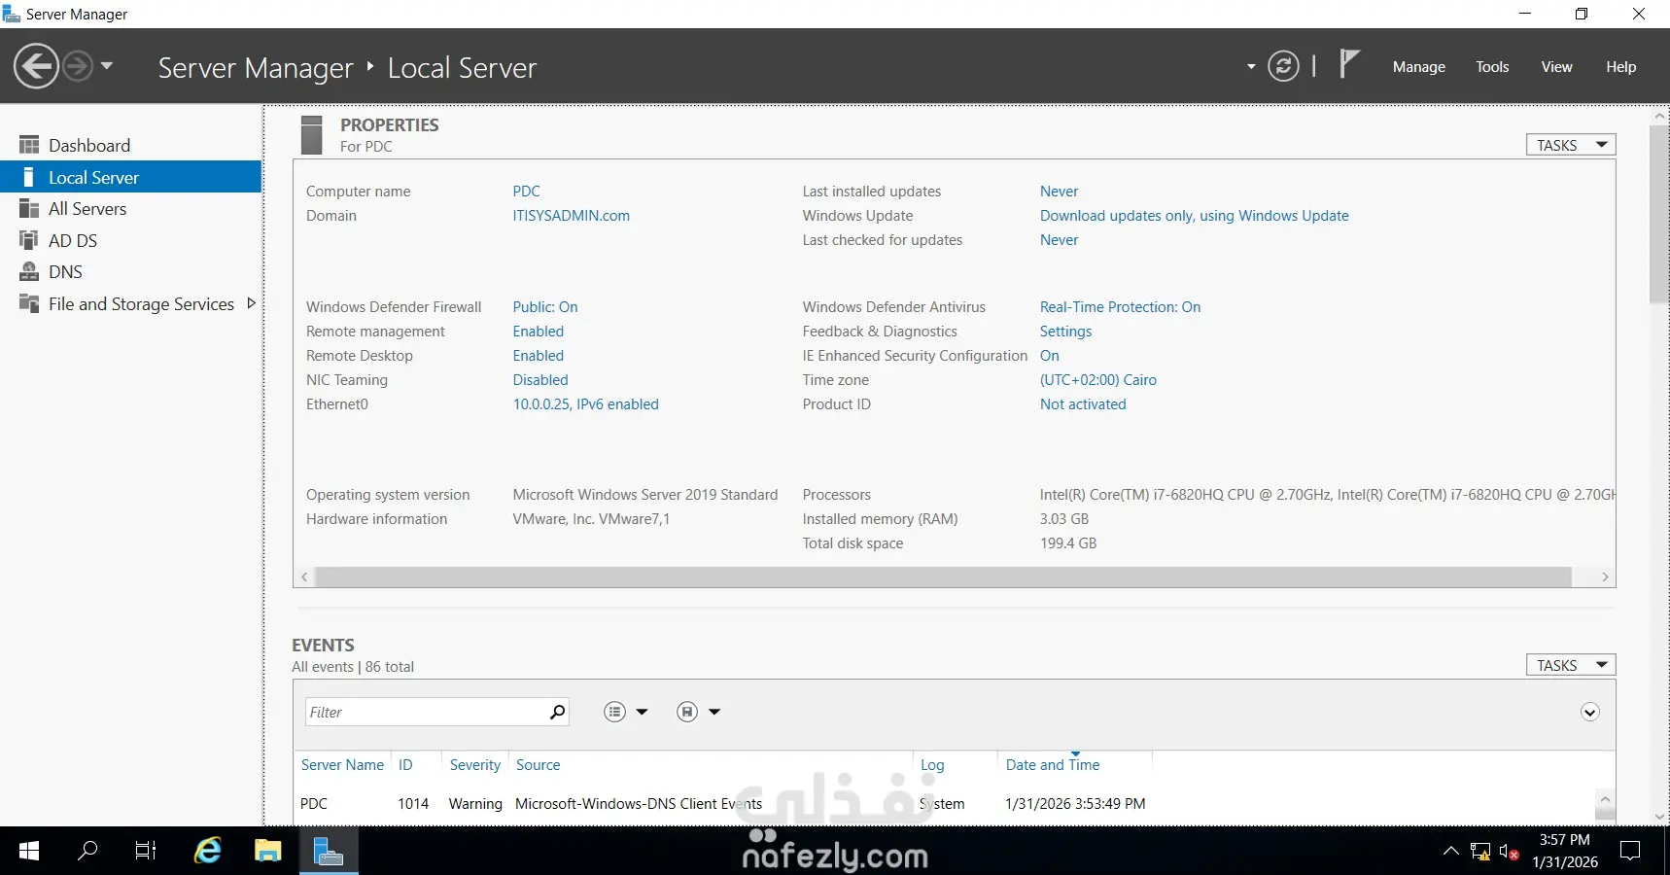Click the Local Server sidebar icon

(29, 177)
